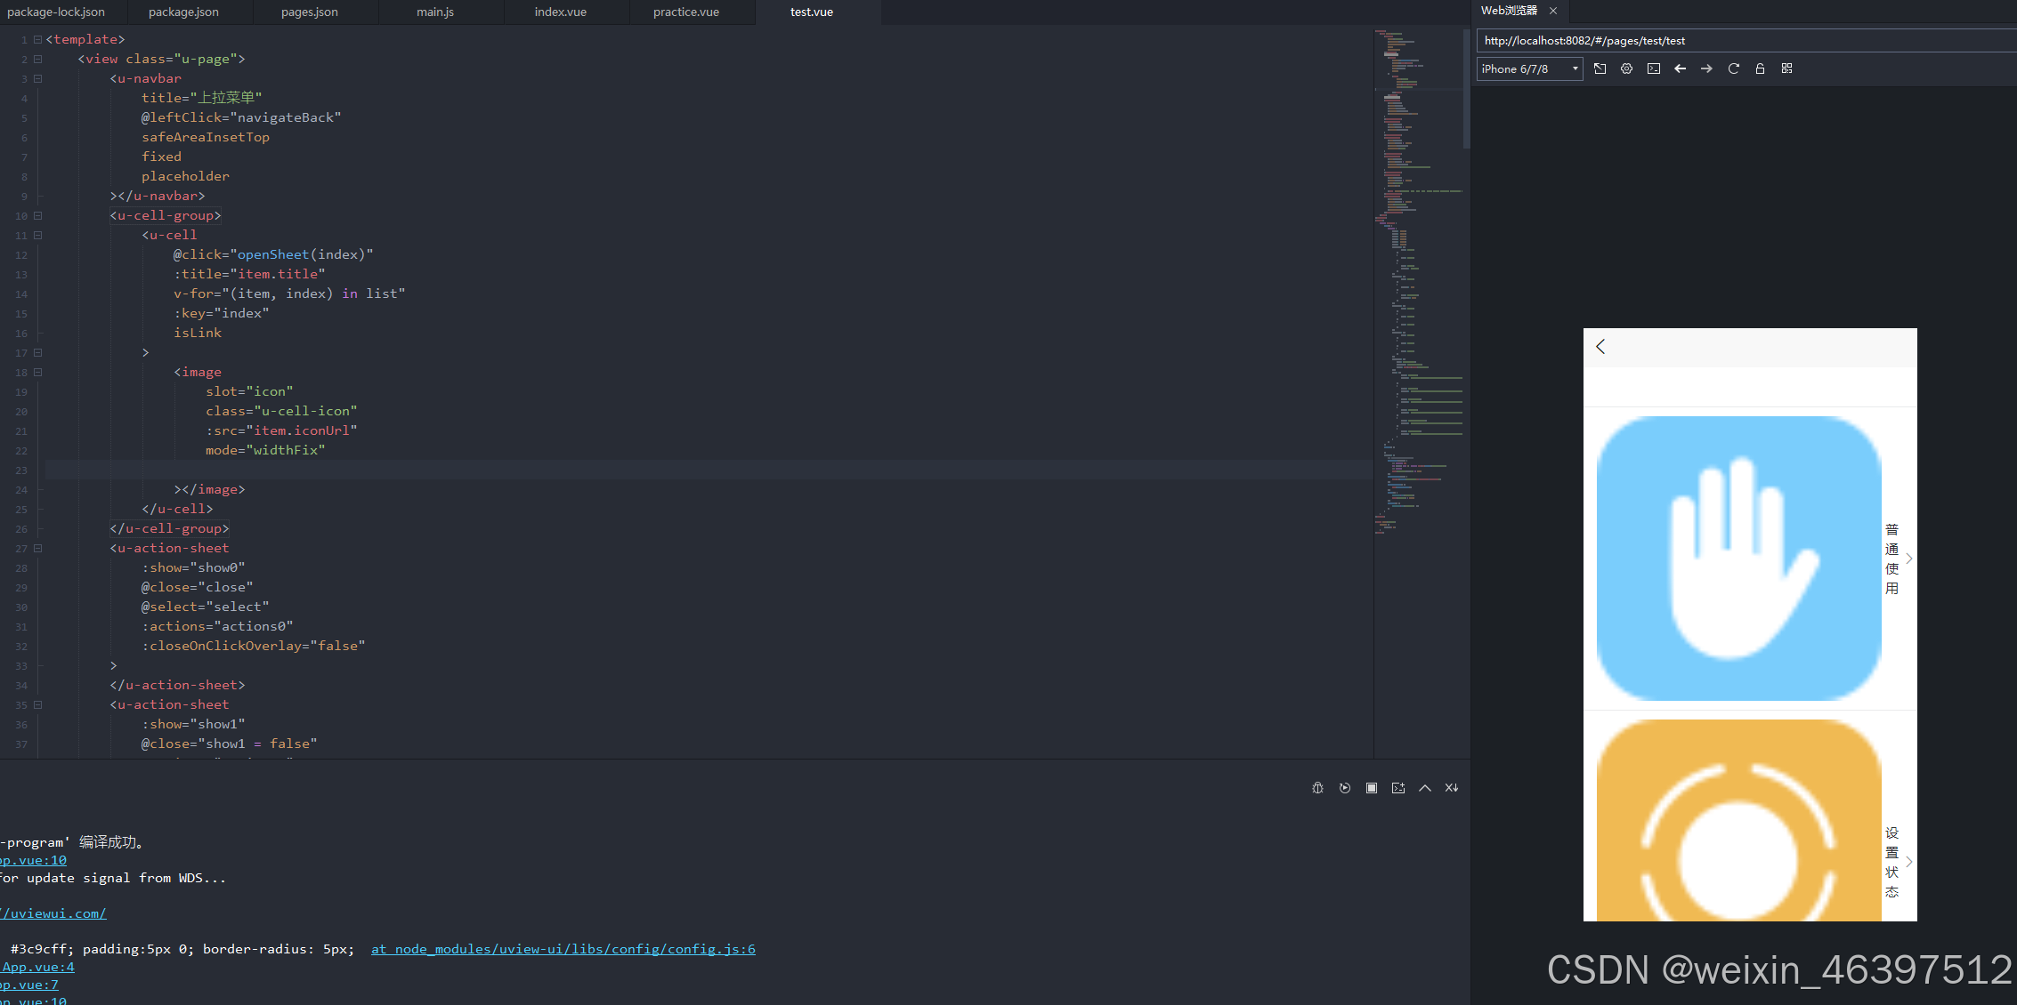Viewport: 2017px width, 1005px height.
Task: Collapse the console panel with the up chevron
Action: click(1424, 788)
